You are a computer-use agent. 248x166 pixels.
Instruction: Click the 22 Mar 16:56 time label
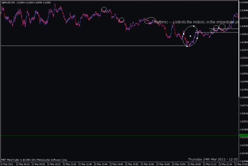pos(147,164)
